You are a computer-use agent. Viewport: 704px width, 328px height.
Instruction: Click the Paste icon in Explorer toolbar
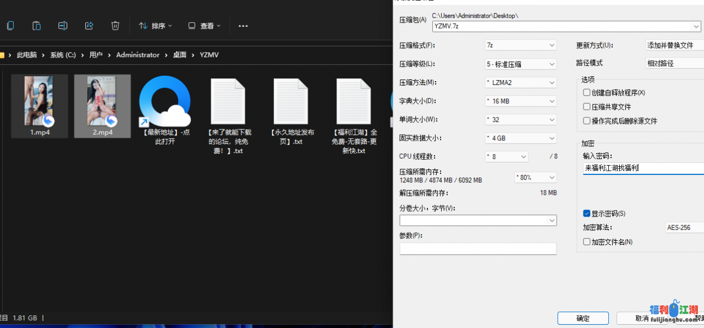[x=36, y=26]
